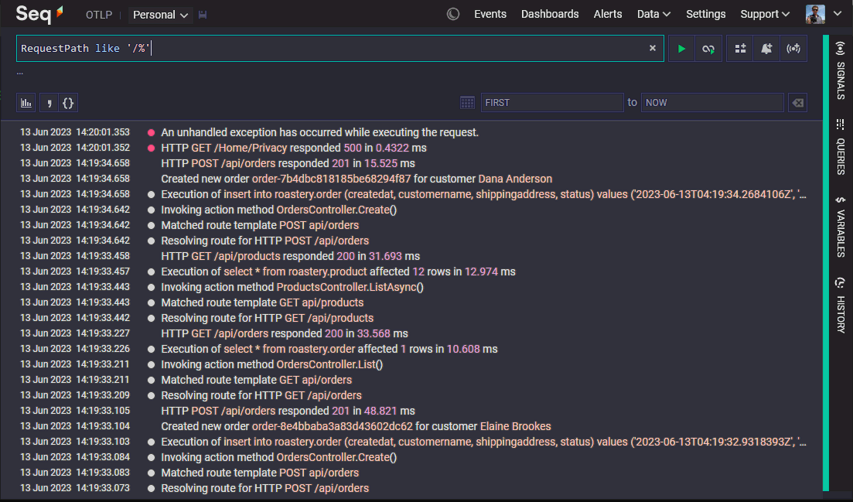Click the FIRST start date field

[551, 102]
